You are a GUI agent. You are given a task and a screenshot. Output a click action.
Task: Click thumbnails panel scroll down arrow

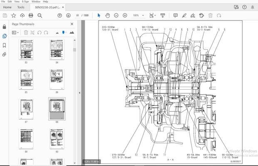click(74, 163)
